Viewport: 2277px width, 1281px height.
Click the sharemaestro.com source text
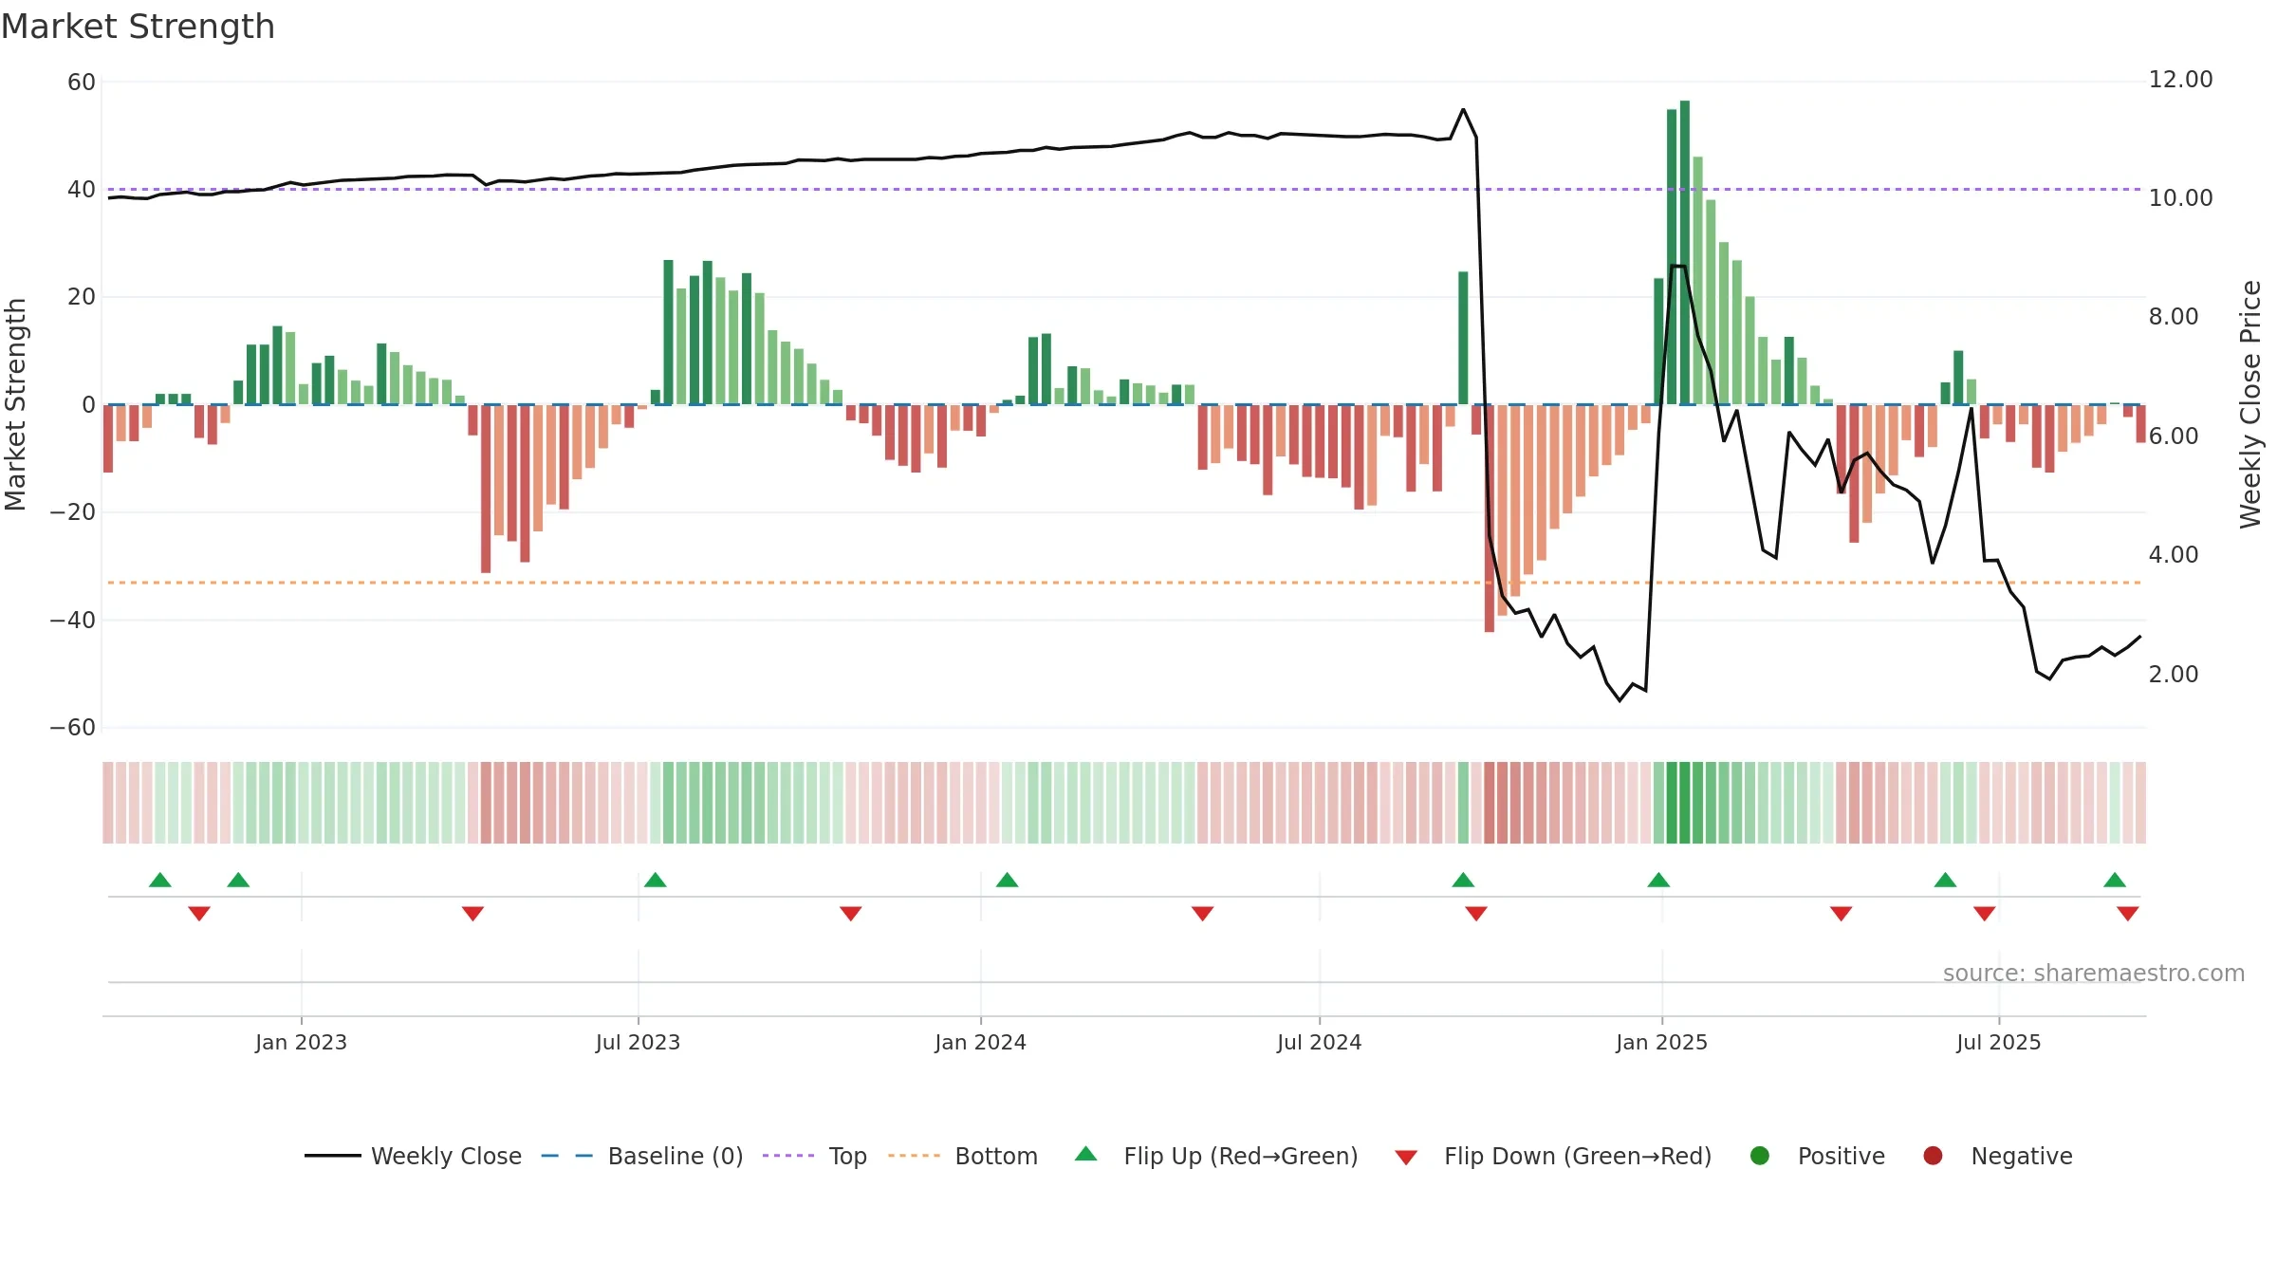2094,973
